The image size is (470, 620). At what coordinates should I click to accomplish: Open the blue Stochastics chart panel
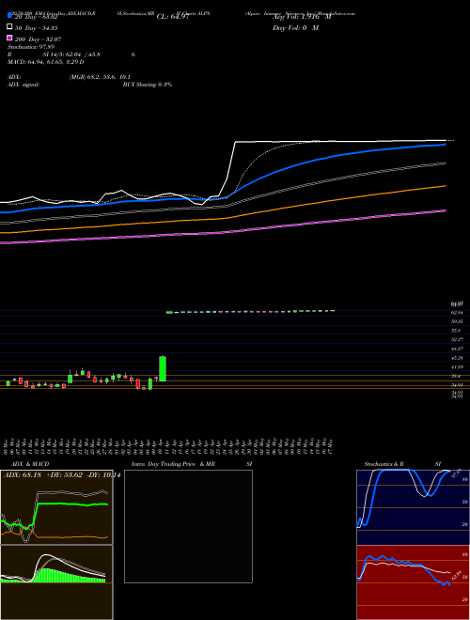[413, 507]
